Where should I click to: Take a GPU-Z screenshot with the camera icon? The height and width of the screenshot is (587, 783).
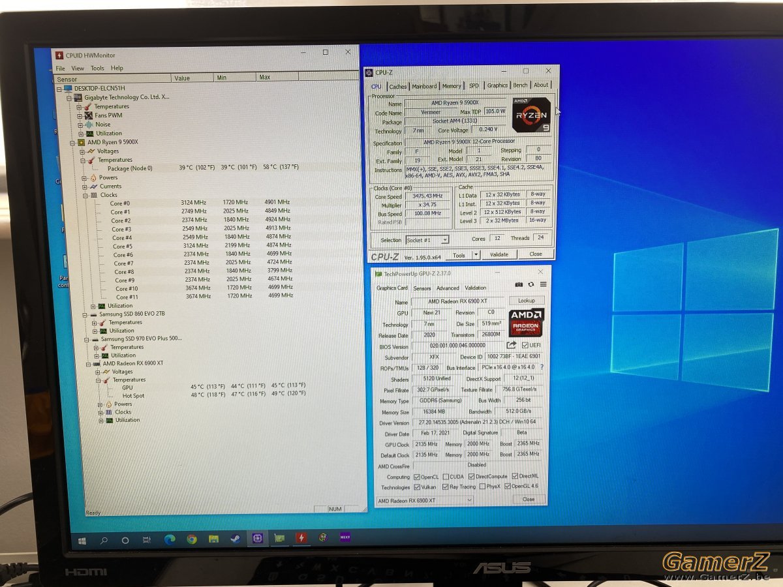519,285
